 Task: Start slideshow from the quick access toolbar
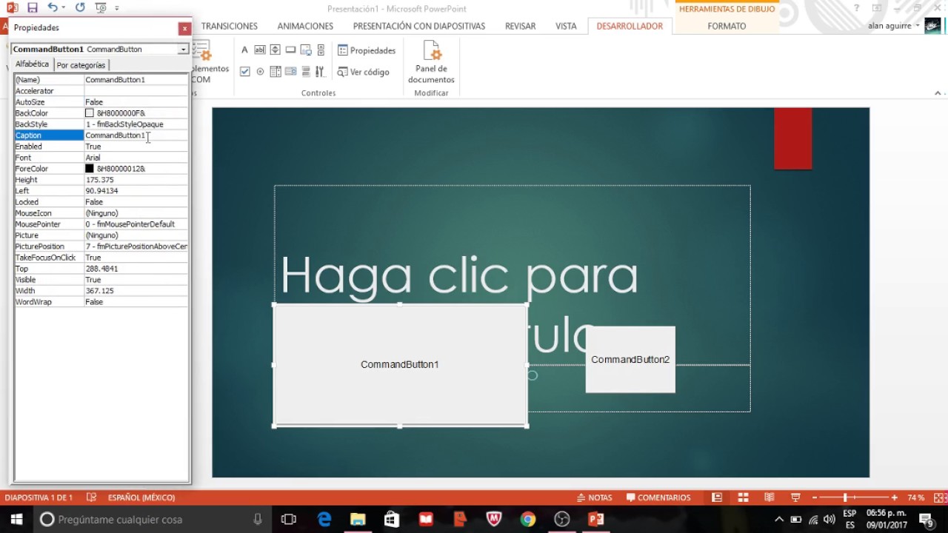(101, 7)
